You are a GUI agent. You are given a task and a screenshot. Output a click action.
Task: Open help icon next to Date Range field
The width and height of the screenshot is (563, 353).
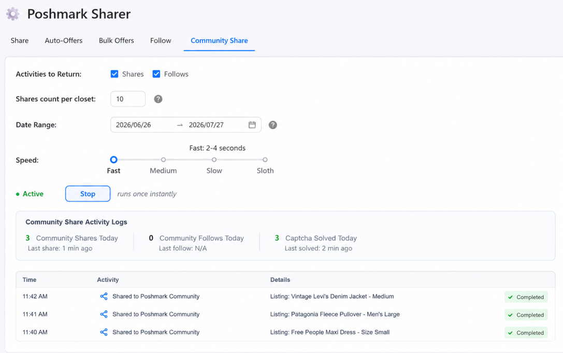[273, 125]
